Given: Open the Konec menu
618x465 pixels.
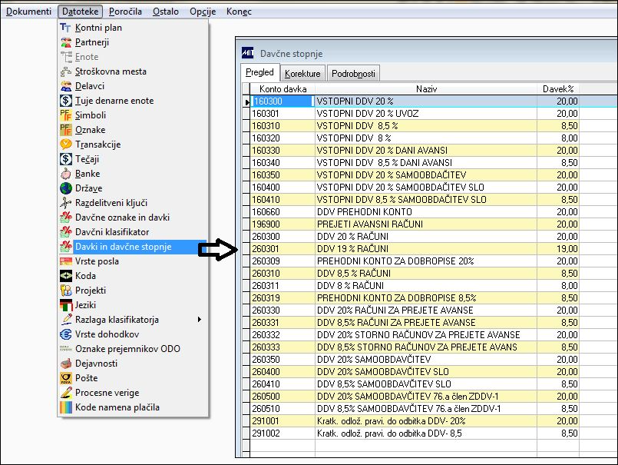Looking at the screenshot, I should (x=239, y=12).
